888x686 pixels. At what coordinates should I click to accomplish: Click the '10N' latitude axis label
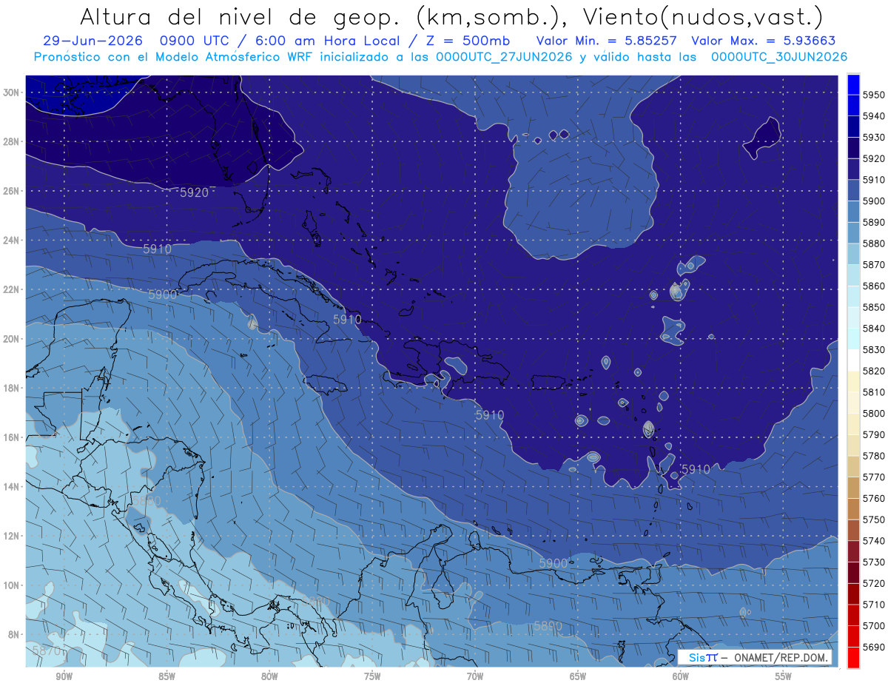pyautogui.click(x=11, y=585)
